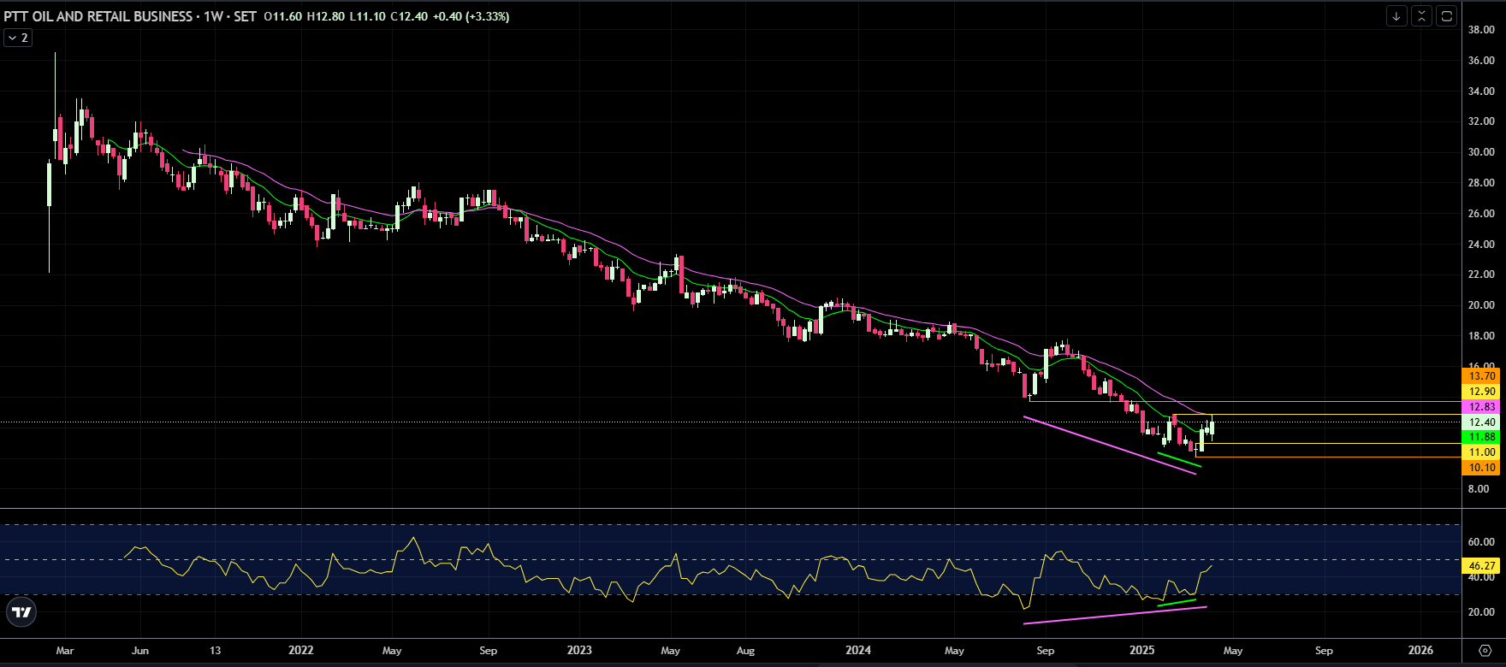Screen dimensions: 1506x667
Task: Click the TradingView logo
Action: pyautogui.click(x=21, y=612)
